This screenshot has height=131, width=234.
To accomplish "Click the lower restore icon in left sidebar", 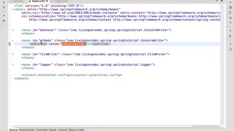I will tap(4, 16).
